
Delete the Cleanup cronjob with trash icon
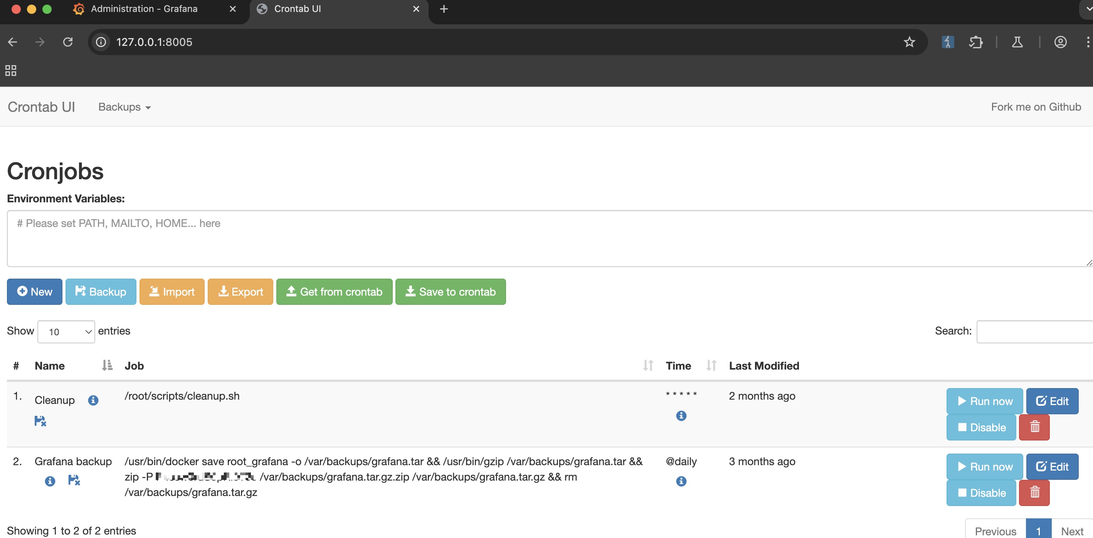point(1034,427)
